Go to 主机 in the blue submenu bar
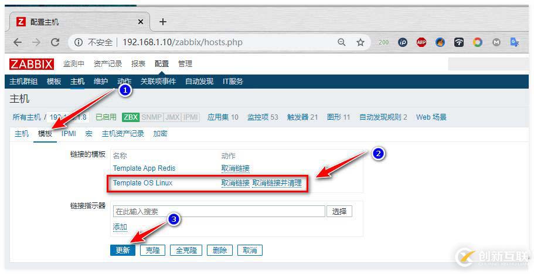534x274 pixels. (77, 82)
